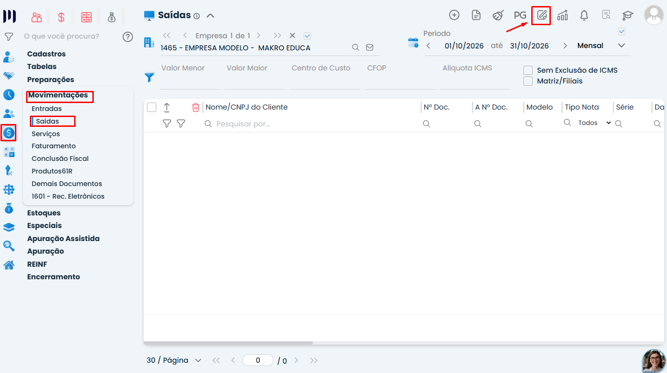667x373 pixels.
Task: Open the bar chart icon in top toolbar
Action: pos(563,15)
